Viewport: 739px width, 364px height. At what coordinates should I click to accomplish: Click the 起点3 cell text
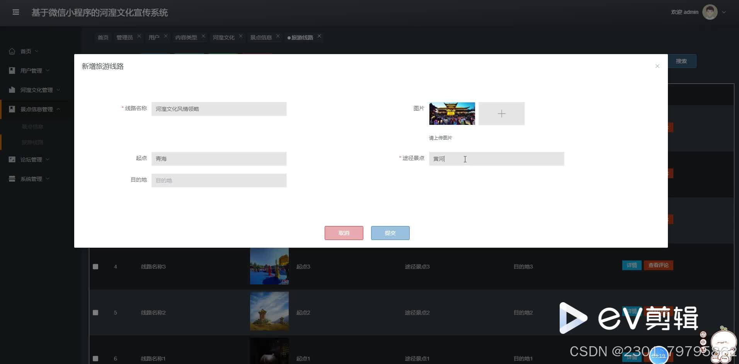(x=303, y=267)
